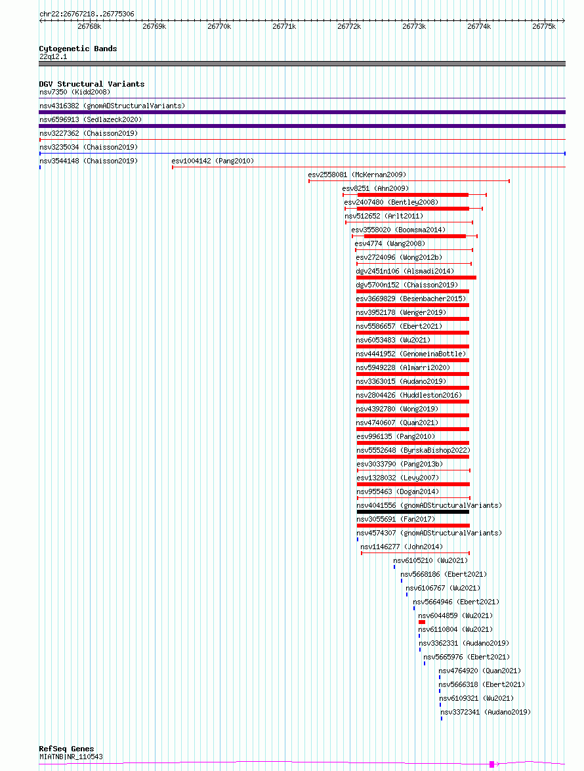
Task: Click the MIATNB|NR_110543 gene label
Action: coord(72,757)
